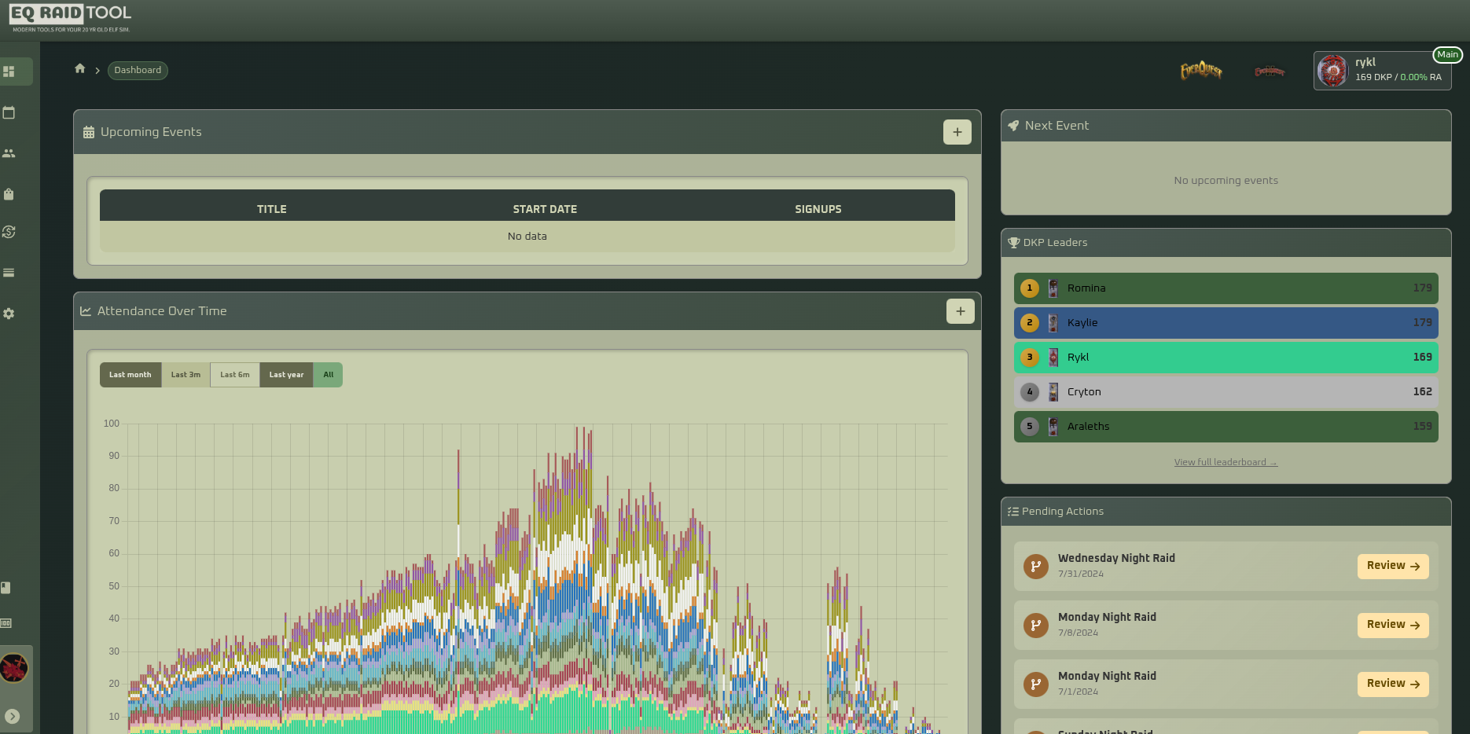Screen dimensions: 1470x734
Task: Open settings via the gear icon
Action: 10,314
